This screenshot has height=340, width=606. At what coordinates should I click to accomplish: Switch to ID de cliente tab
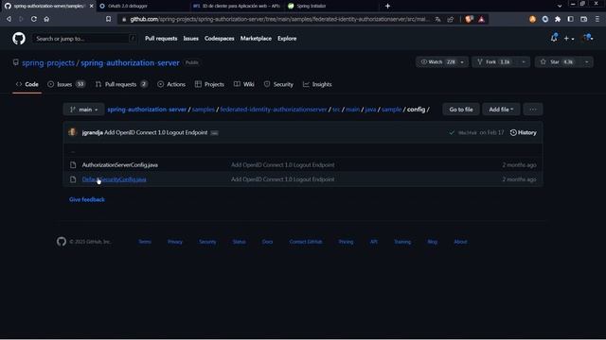tap(237, 6)
